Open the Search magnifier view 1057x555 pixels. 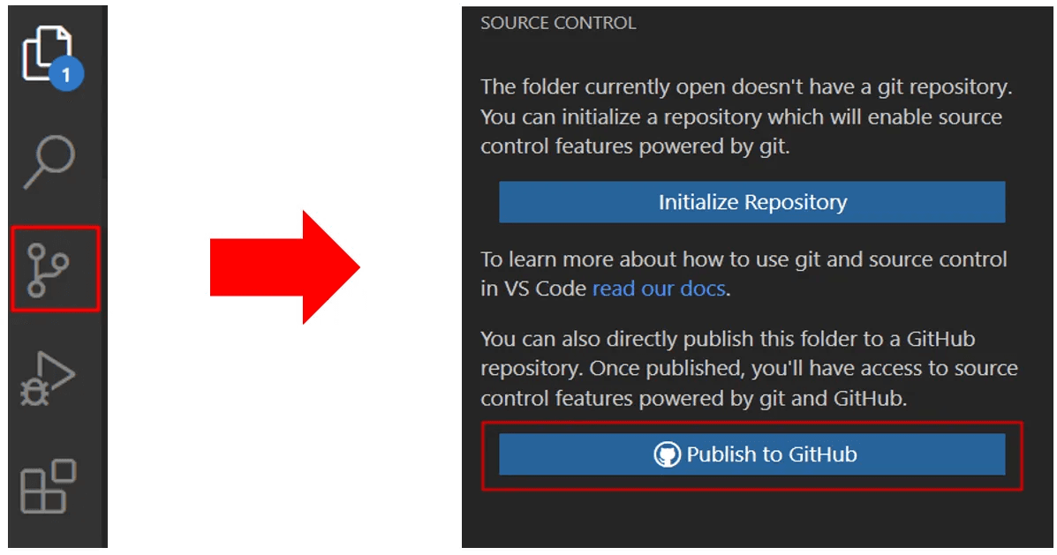point(49,161)
